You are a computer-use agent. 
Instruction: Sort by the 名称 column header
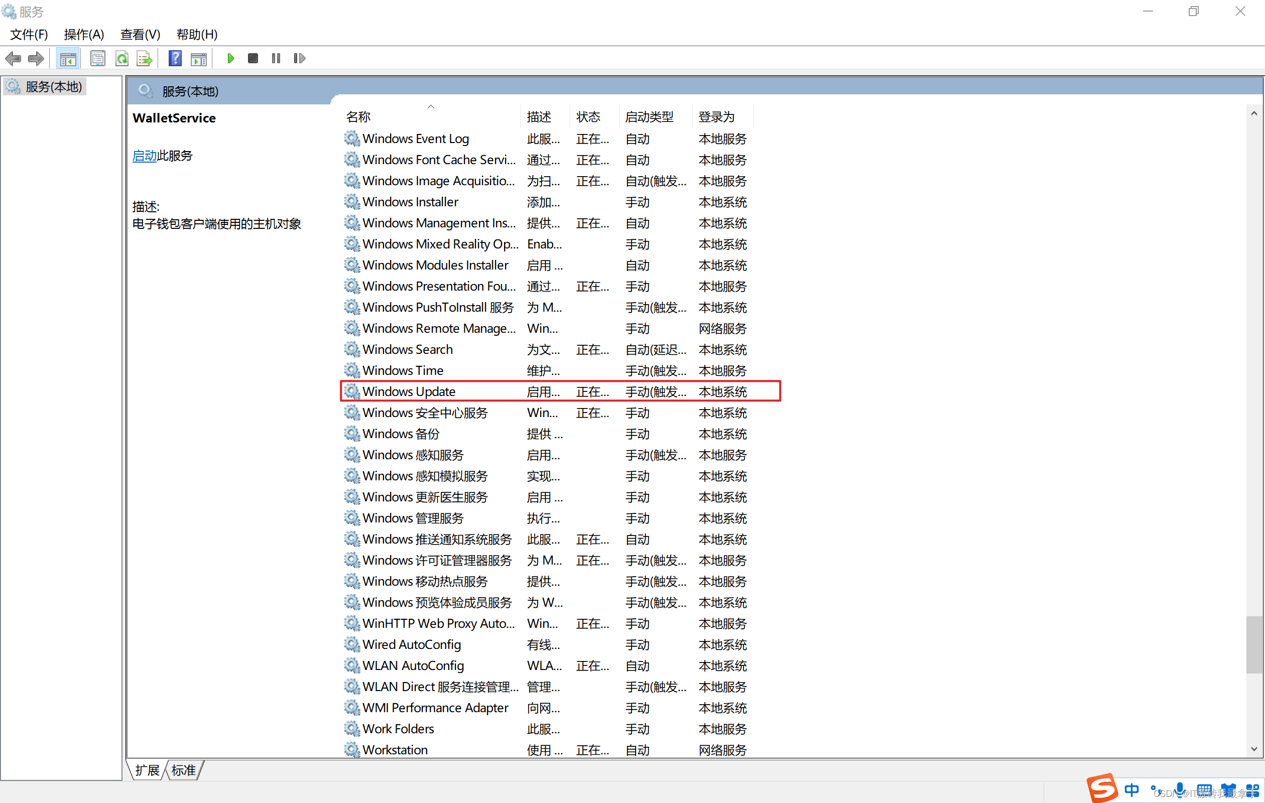pyautogui.click(x=359, y=116)
